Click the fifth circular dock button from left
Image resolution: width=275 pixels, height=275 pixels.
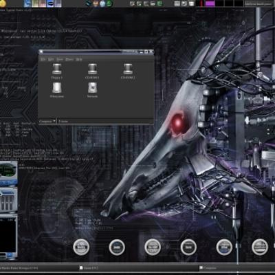click(224, 247)
